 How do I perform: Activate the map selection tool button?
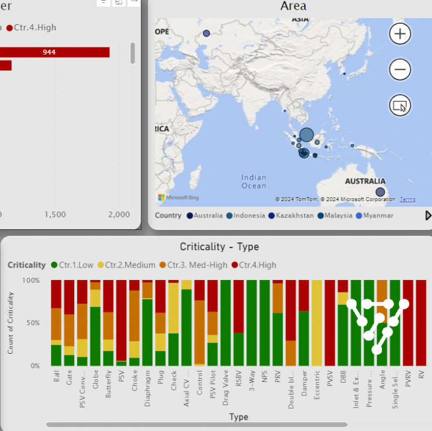[x=400, y=105]
